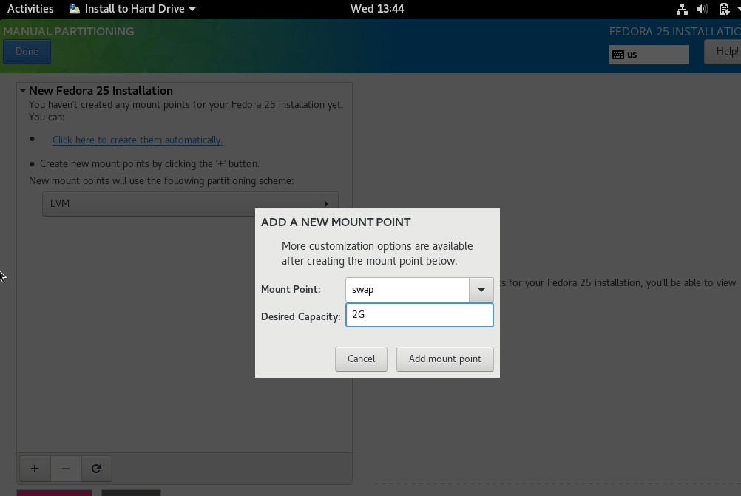This screenshot has width=741, height=496.
Task: Click the installer icon beside Install to Hard Drive
Action: click(75, 9)
